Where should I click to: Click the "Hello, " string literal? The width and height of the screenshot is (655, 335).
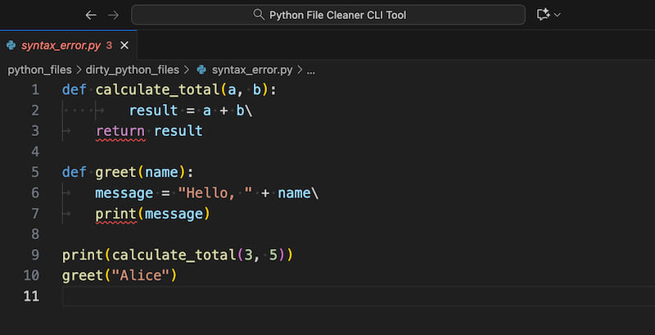click(x=215, y=193)
